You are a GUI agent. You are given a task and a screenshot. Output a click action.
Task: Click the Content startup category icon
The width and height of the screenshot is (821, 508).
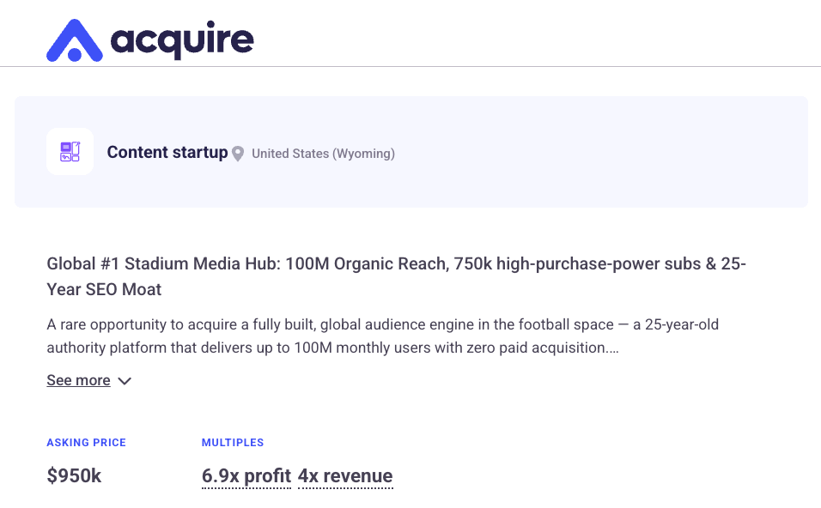tap(70, 151)
